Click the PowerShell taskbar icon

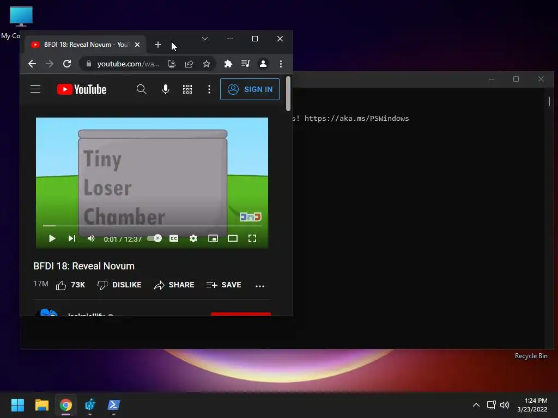click(114, 405)
